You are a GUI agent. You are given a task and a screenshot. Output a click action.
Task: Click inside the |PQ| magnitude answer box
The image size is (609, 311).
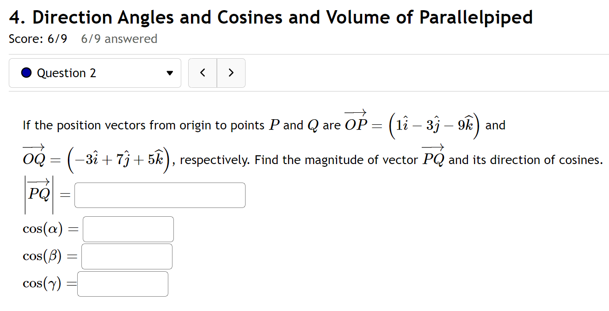pyautogui.click(x=160, y=195)
